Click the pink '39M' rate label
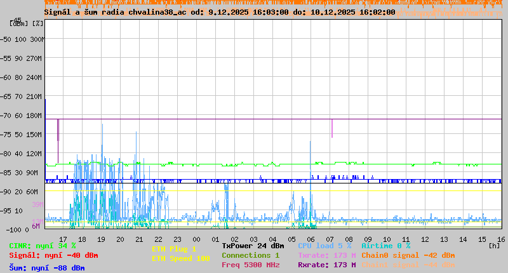 coord(37,204)
